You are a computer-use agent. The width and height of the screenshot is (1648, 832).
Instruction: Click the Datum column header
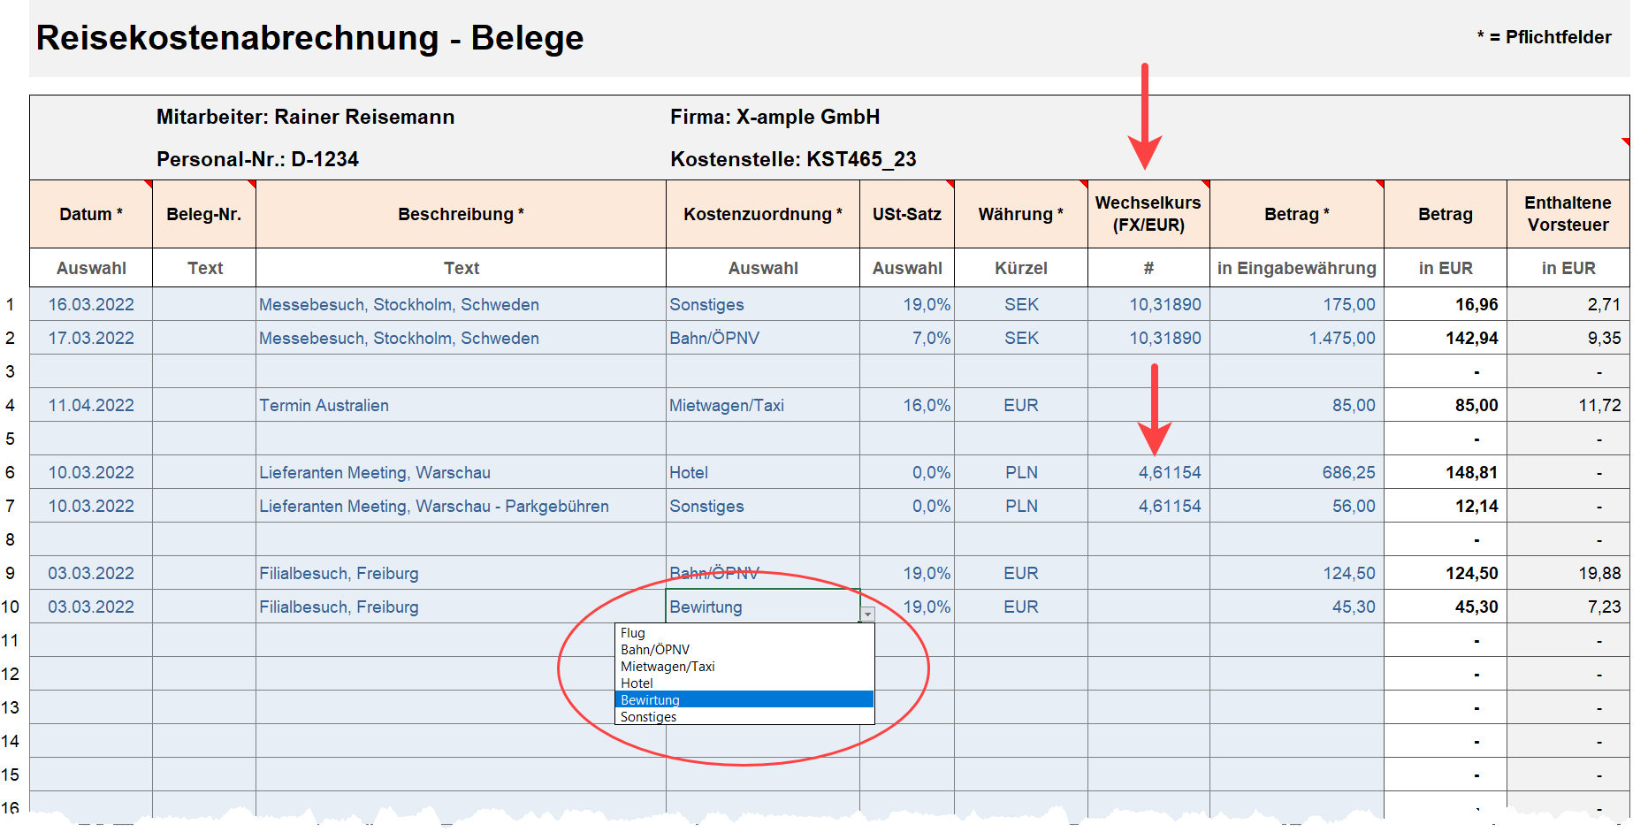click(x=91, y=215)
